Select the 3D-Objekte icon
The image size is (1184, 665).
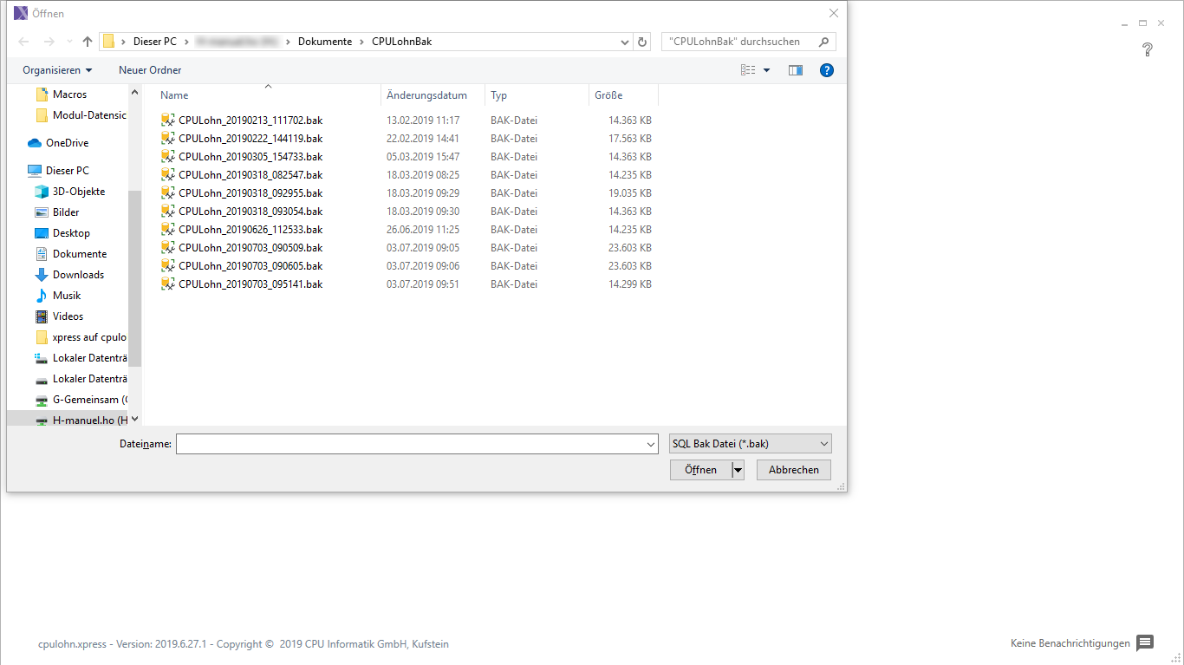(x=42, y=192)
